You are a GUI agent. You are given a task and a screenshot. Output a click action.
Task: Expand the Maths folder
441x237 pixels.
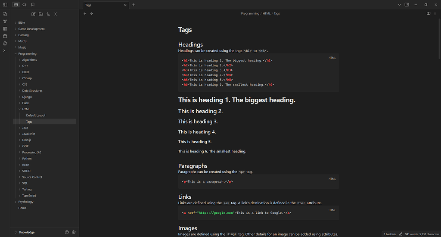44,41
